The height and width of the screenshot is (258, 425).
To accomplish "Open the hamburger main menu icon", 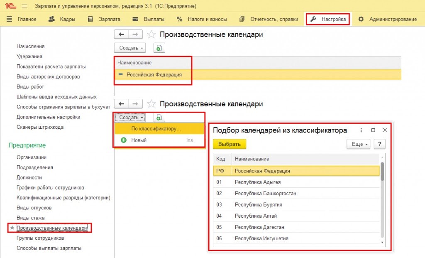I will tap(24, 6).
